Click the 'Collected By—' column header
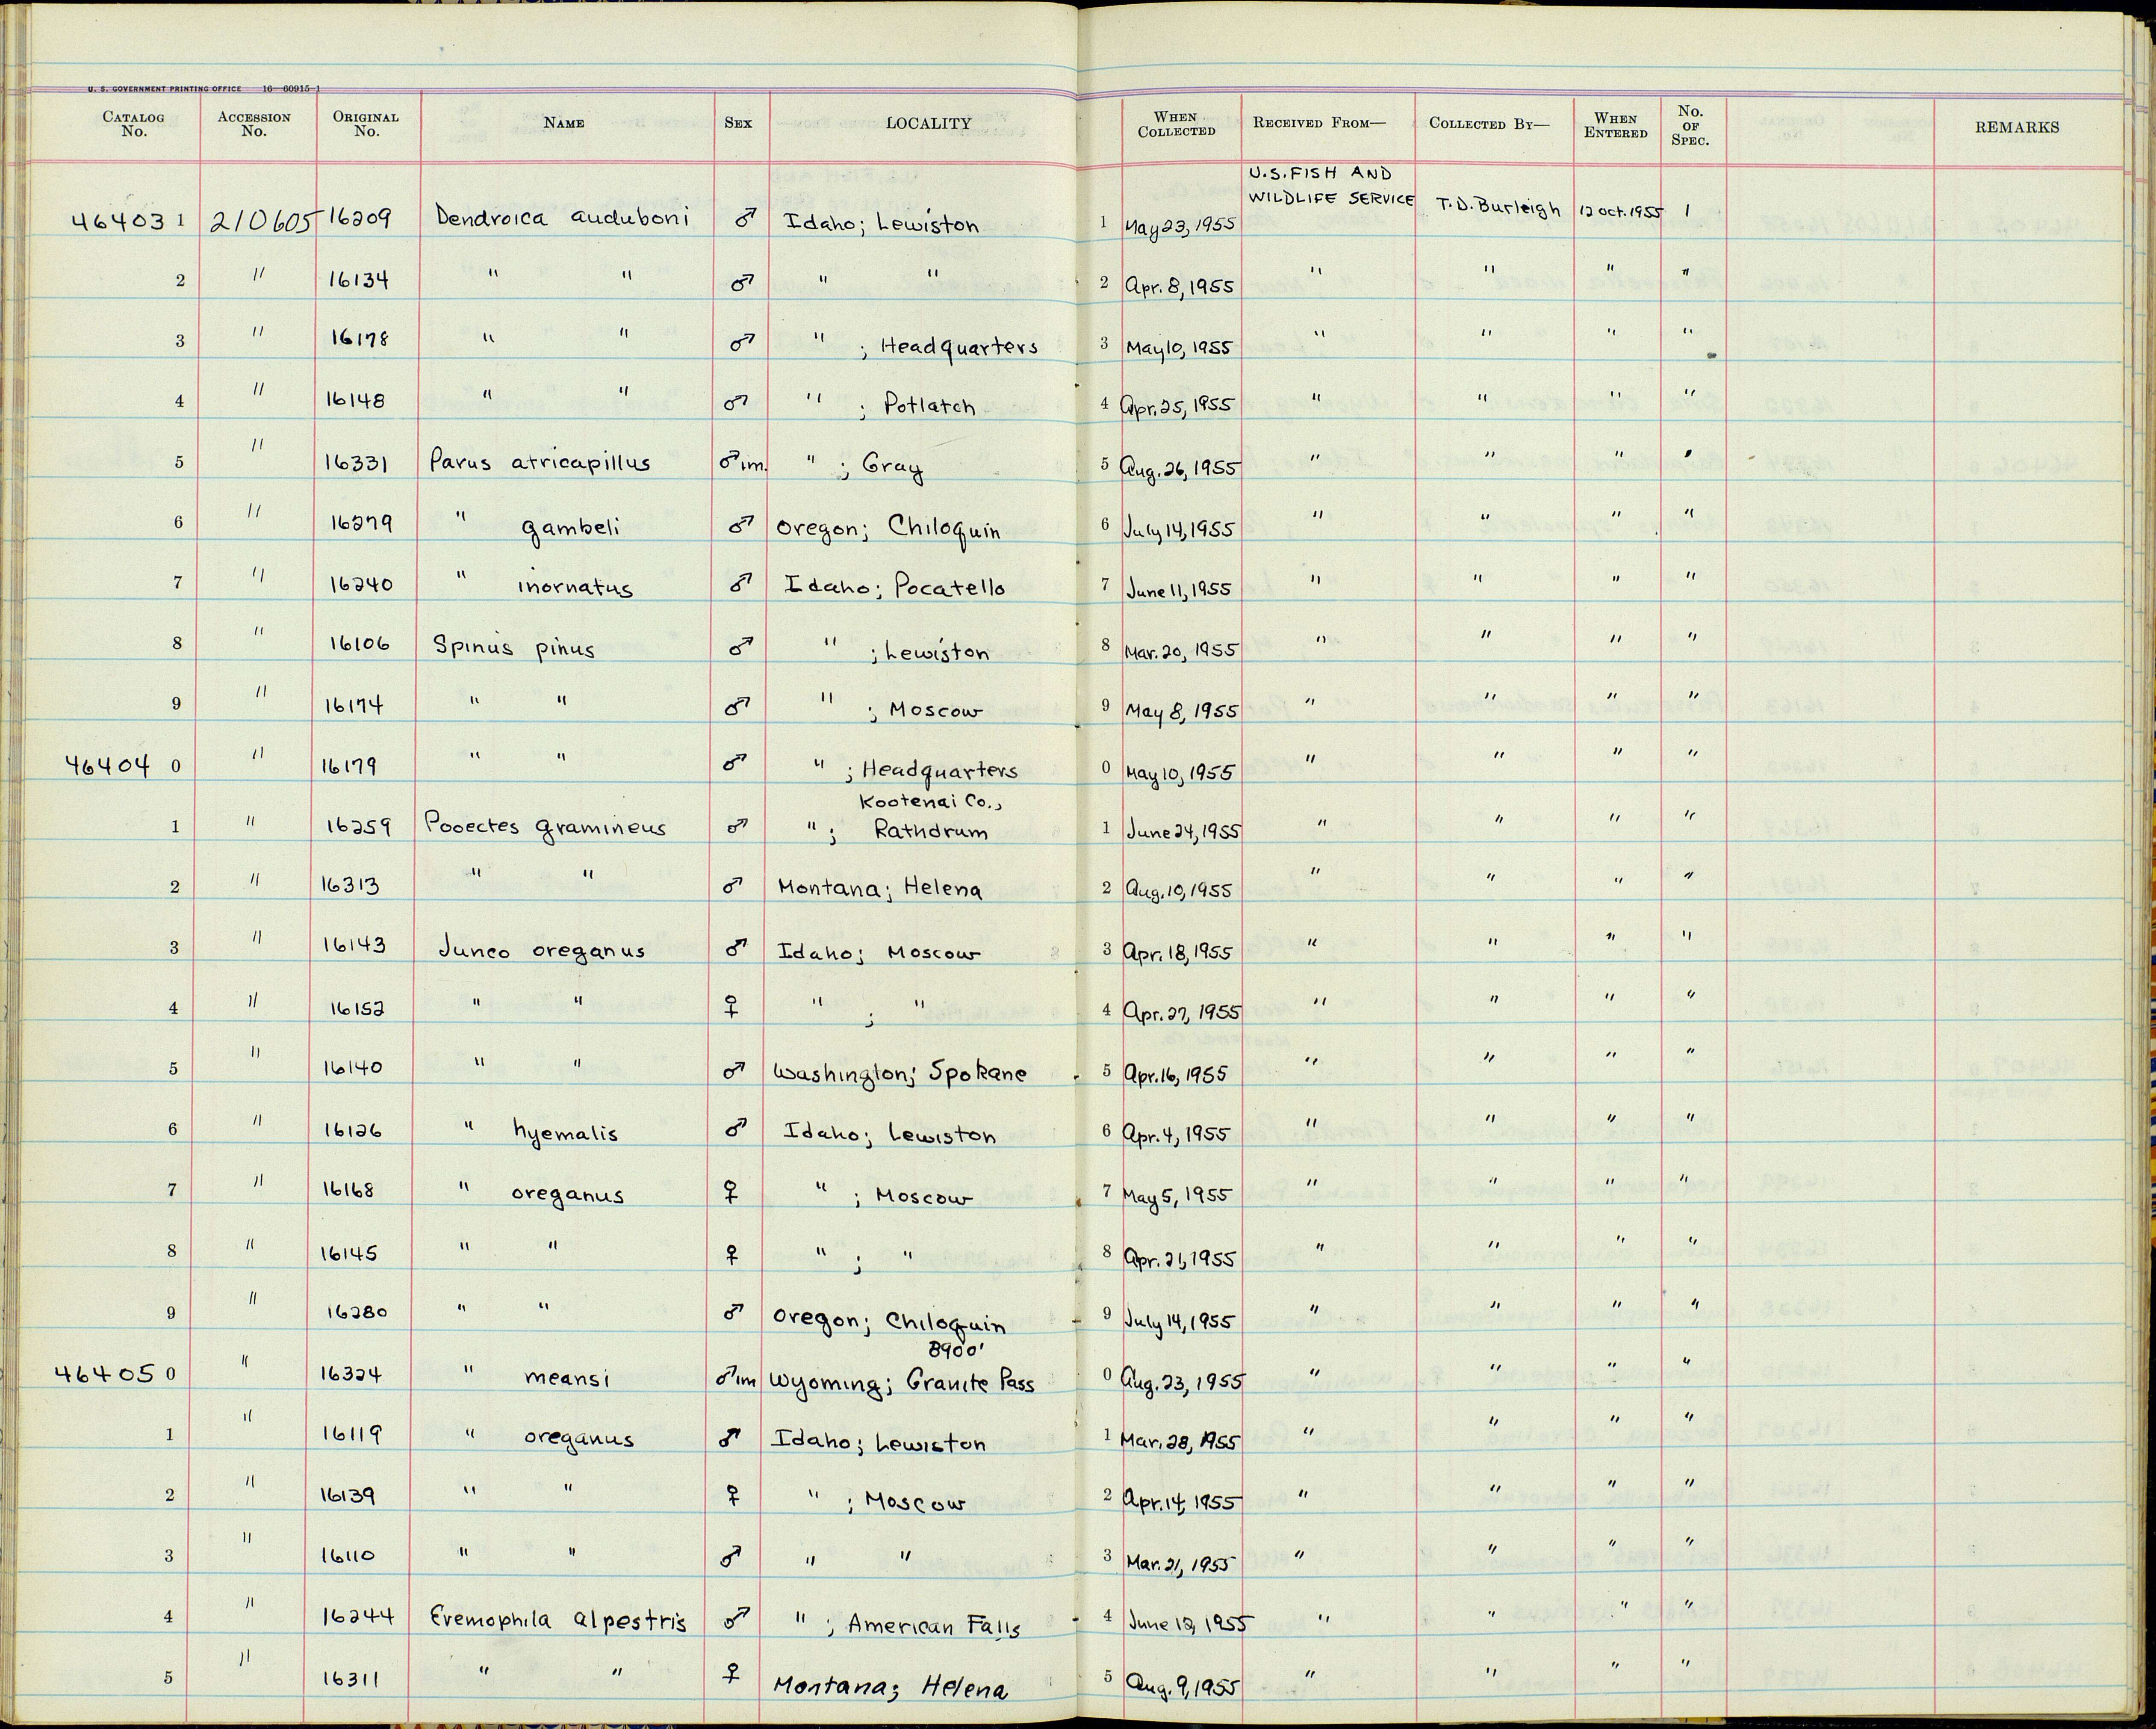The image size is (2156, 1729). 1489,124
